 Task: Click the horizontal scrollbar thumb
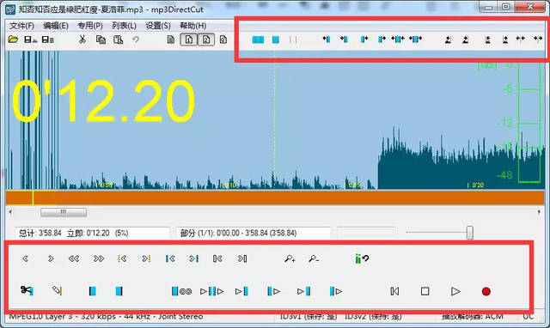point(64,212)
